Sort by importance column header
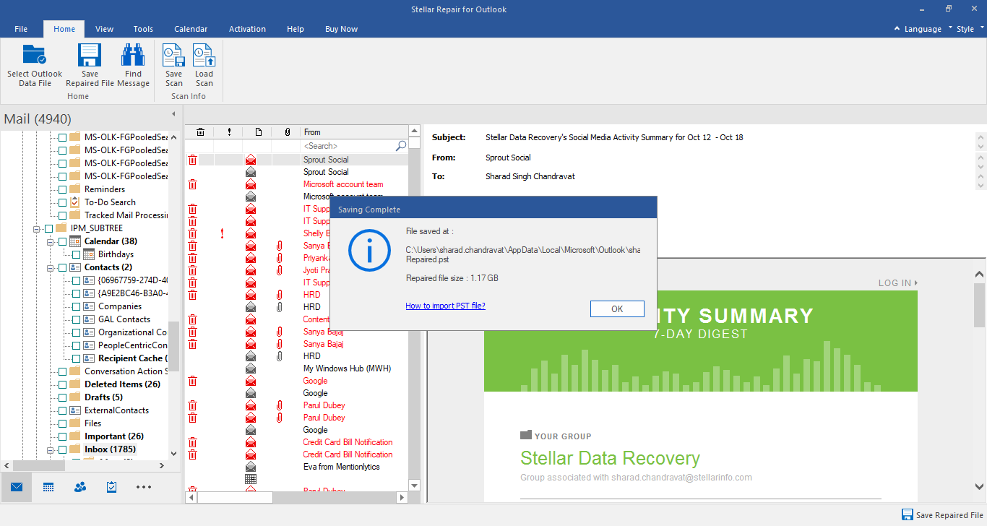Screen dimensions: 987x526 pyautogui.click(x=229, y=132)
